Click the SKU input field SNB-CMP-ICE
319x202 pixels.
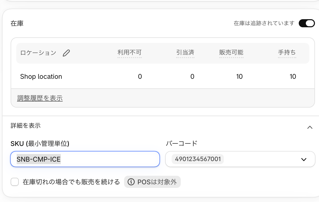click(85, 159)
